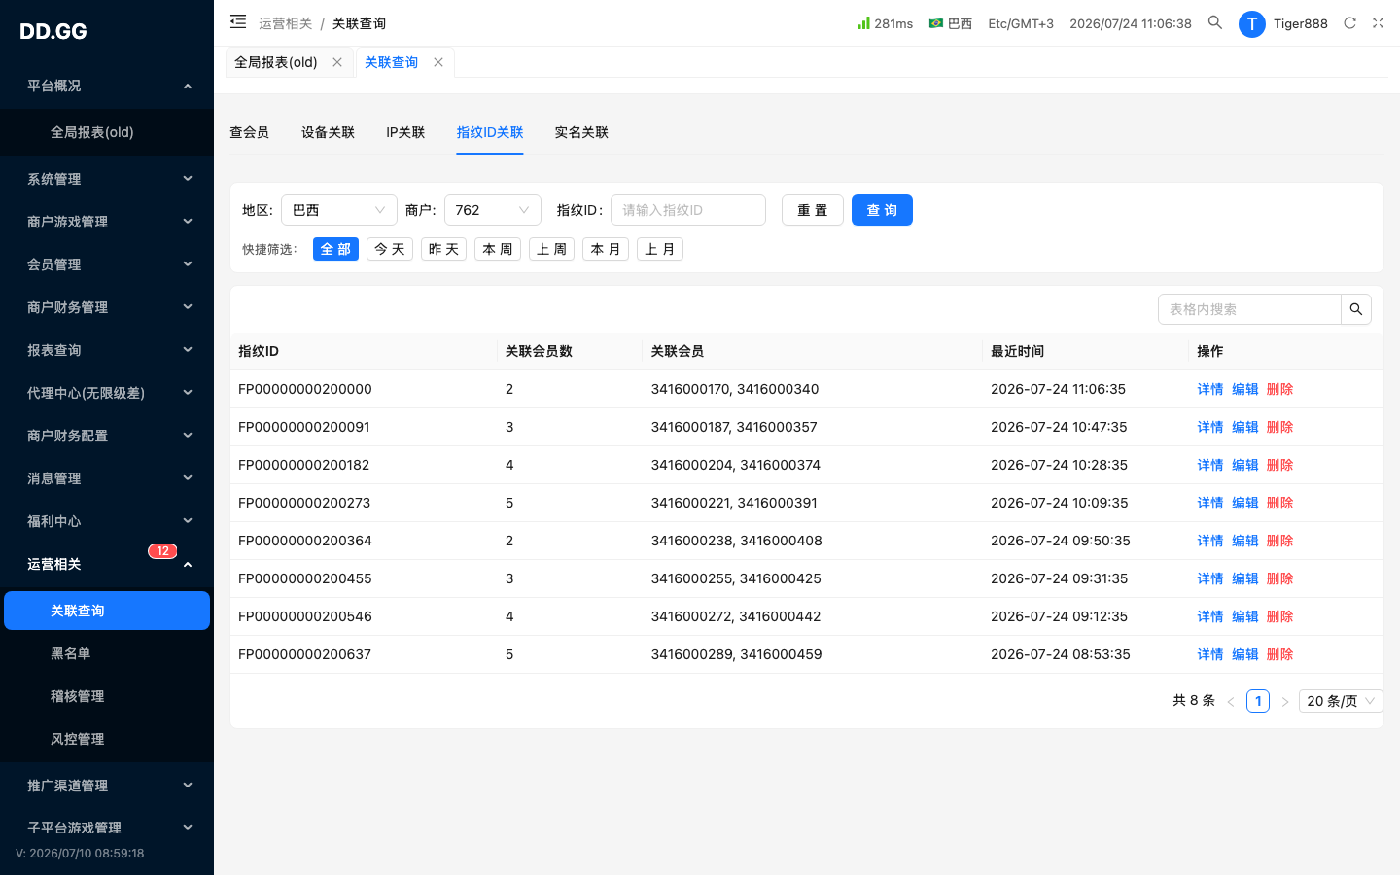Image resolution: width=1400 pixels, height=875 pixels.
Task: Collapse the 运营相关 menu
Action: point(107,564)
